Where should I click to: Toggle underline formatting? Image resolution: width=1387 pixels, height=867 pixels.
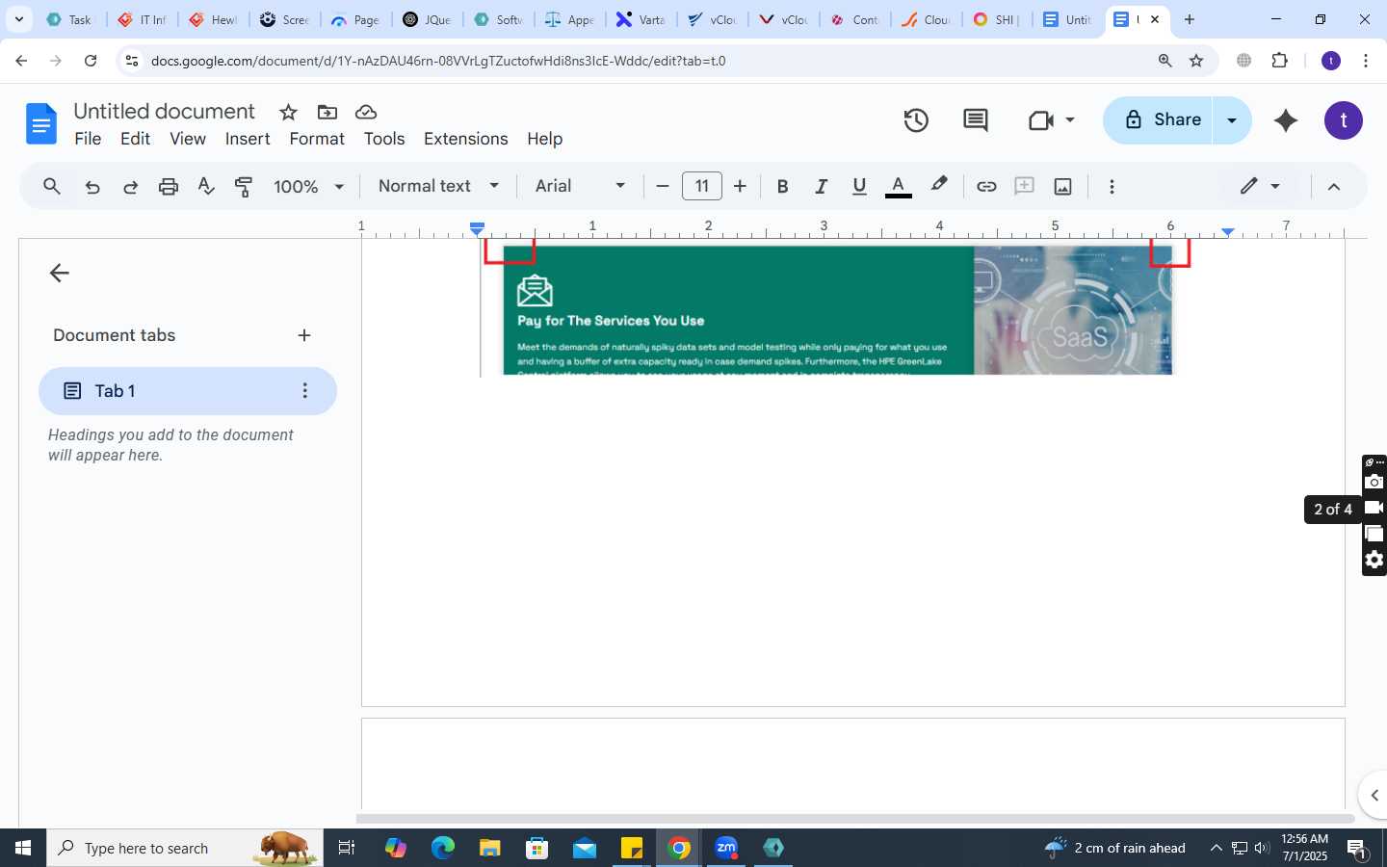point(859,187)
